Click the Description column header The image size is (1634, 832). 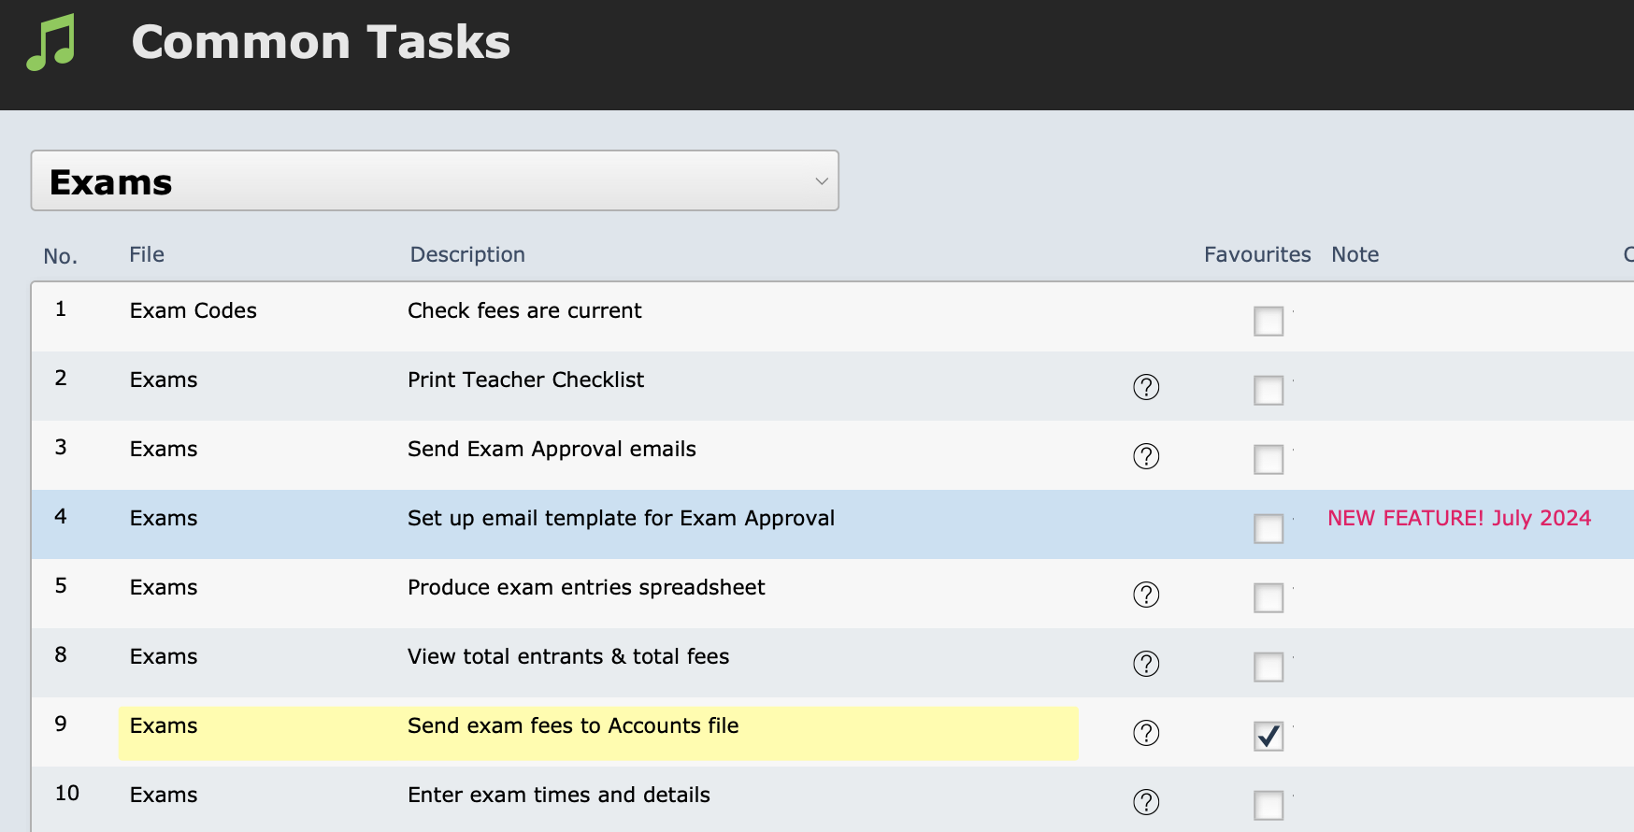tap(467, 254)
